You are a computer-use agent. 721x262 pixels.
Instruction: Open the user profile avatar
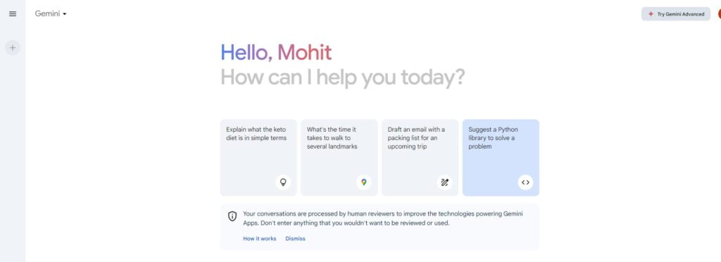(719, 14)
